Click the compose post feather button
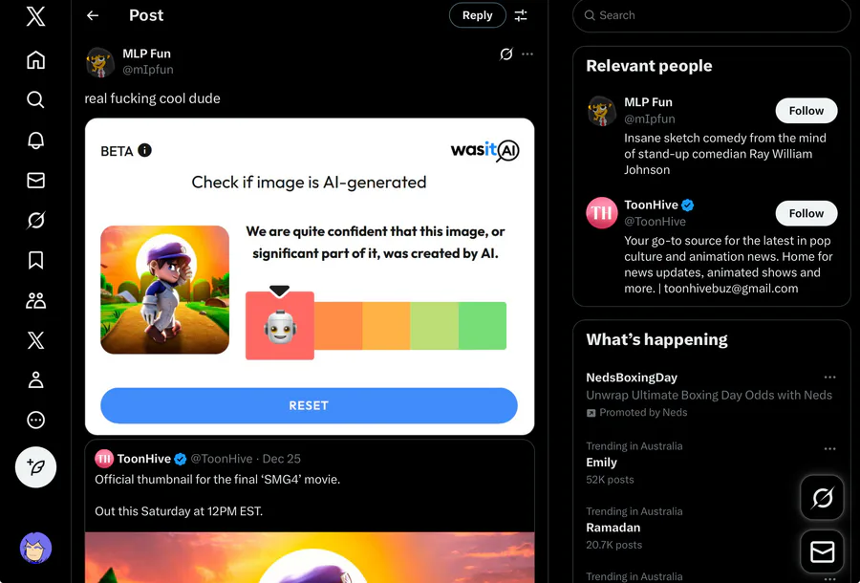This screenshot has width=860, height=583. [x=35, y=467]
